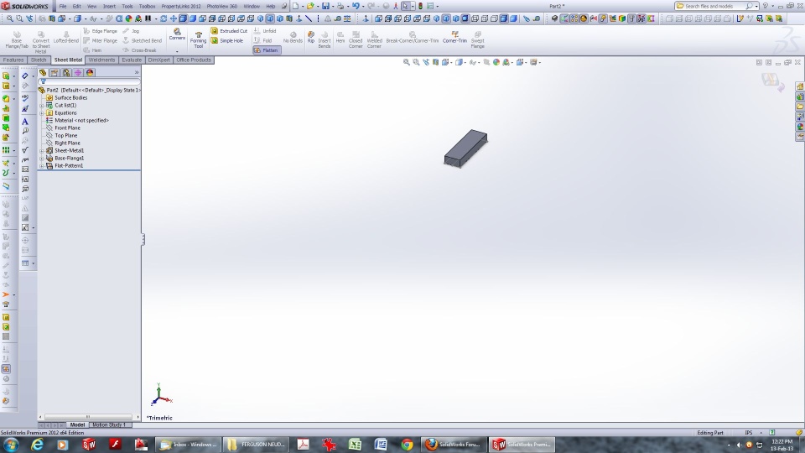Click the Print icon
This screenshot has height=453, width=805.
pos(340,6)
